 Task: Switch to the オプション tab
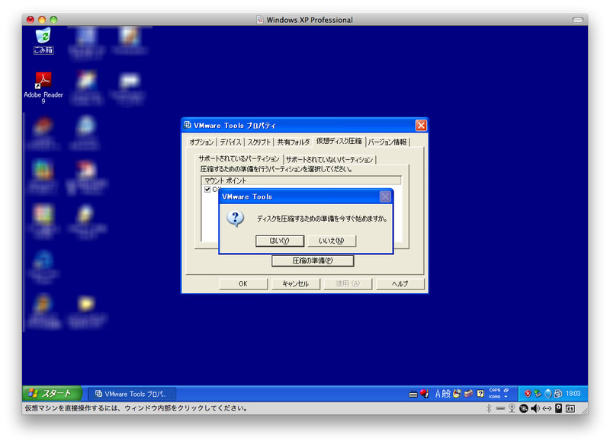[x=201, y=142]
